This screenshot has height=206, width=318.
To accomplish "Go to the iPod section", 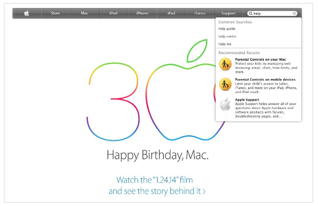I will [113, 13].
